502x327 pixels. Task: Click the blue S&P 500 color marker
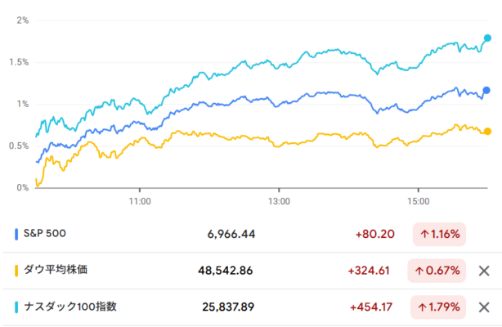point(17,234)
